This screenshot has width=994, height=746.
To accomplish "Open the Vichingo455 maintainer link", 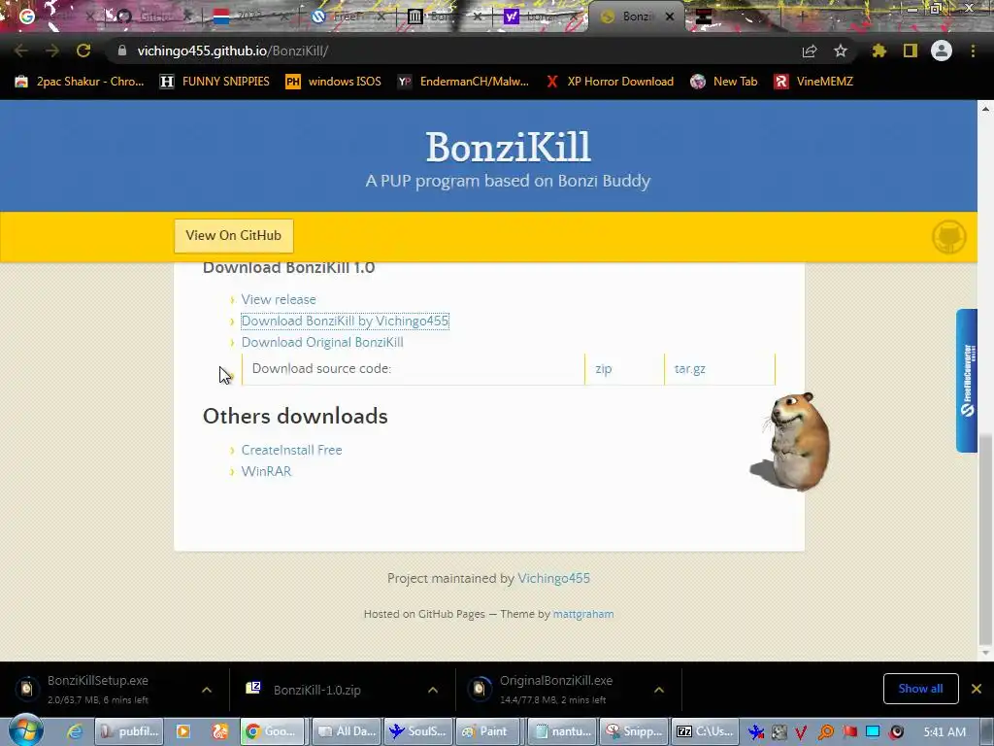I will pyautogui.click(x=553, y=579).
